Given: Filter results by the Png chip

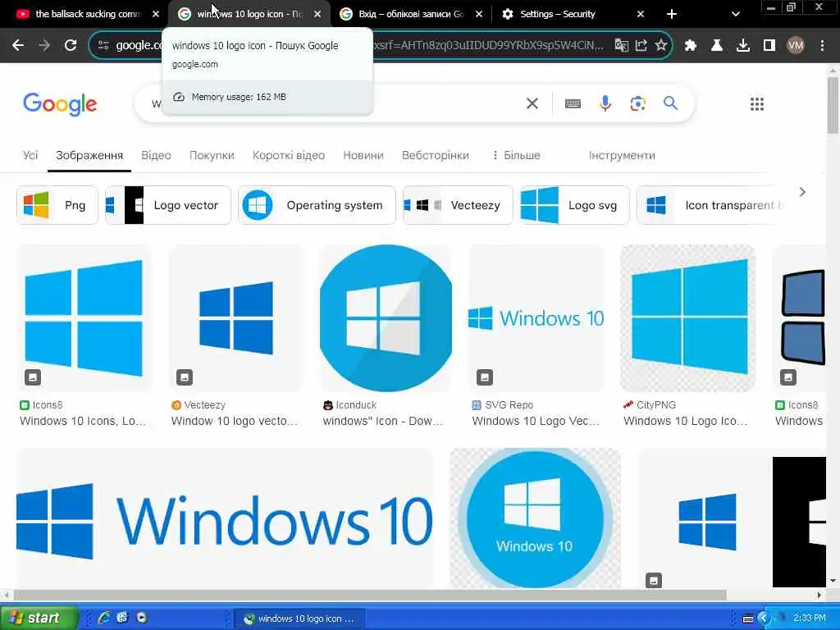Looking at the screenshot, I should pos(57,205).
